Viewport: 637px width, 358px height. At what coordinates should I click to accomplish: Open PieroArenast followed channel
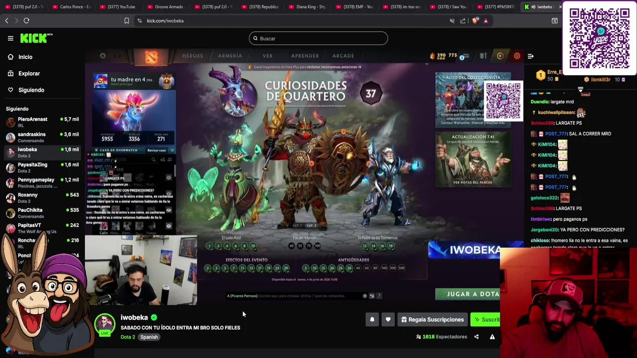[42, 122]
